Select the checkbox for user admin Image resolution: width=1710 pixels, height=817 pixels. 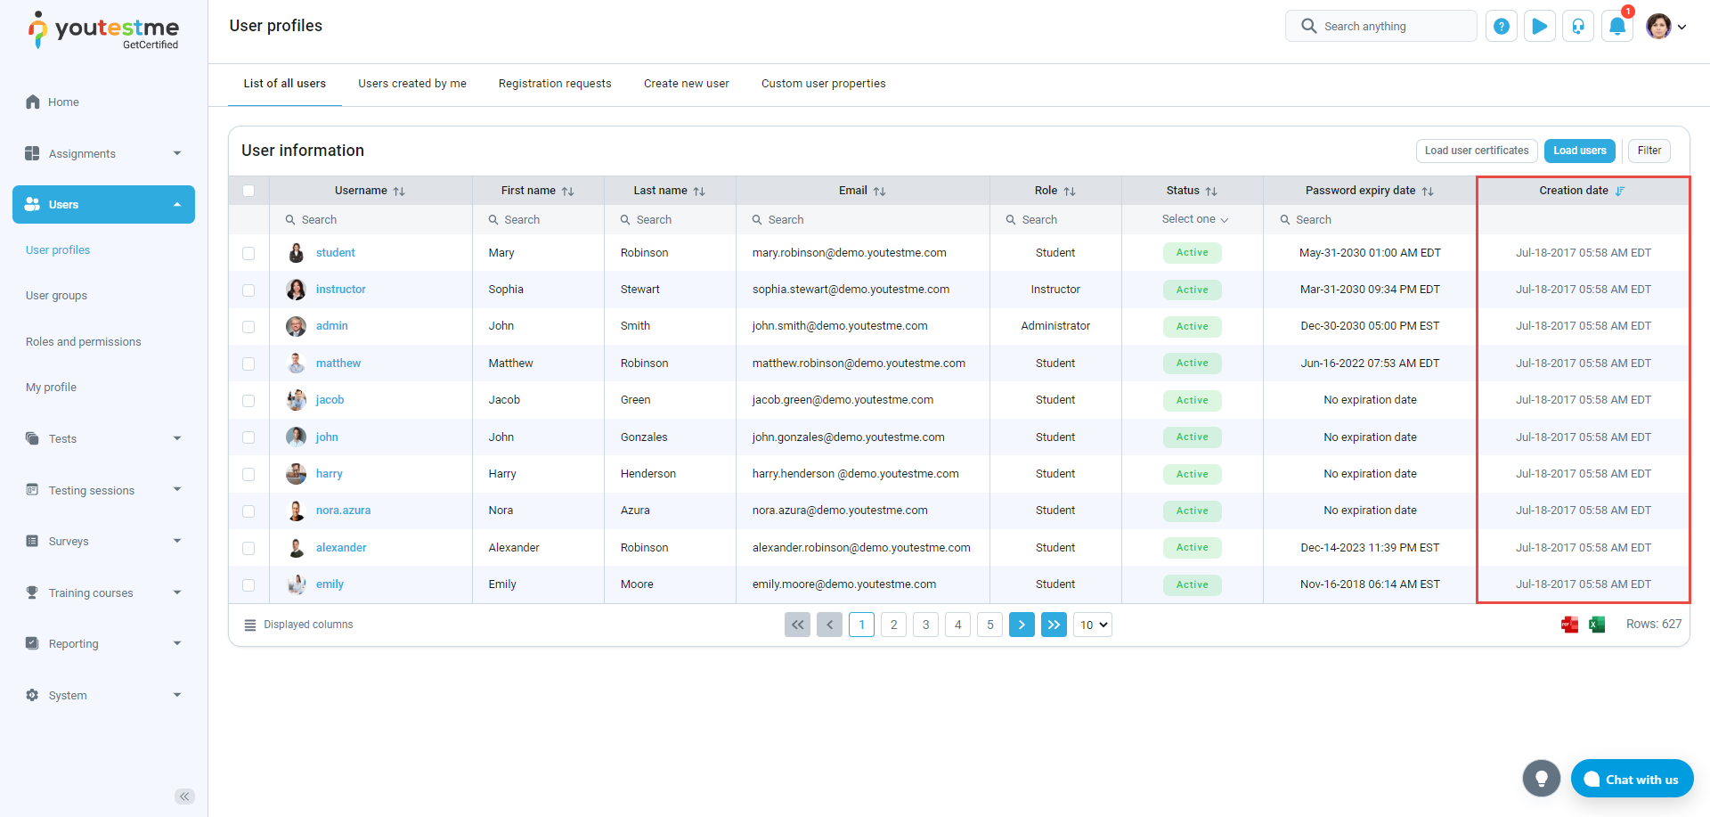pyautogui.click(x=248, y=327)
